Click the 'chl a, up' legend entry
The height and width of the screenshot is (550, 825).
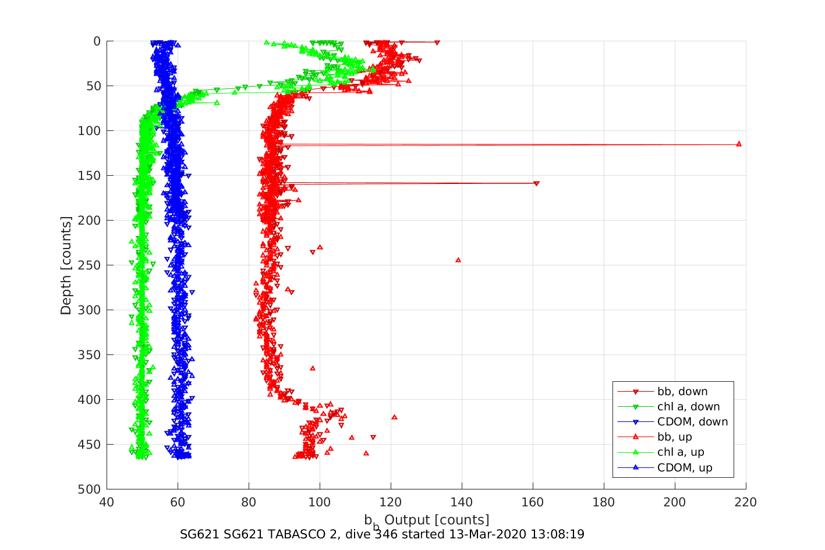pyautogui.click(x=661, y=452)
